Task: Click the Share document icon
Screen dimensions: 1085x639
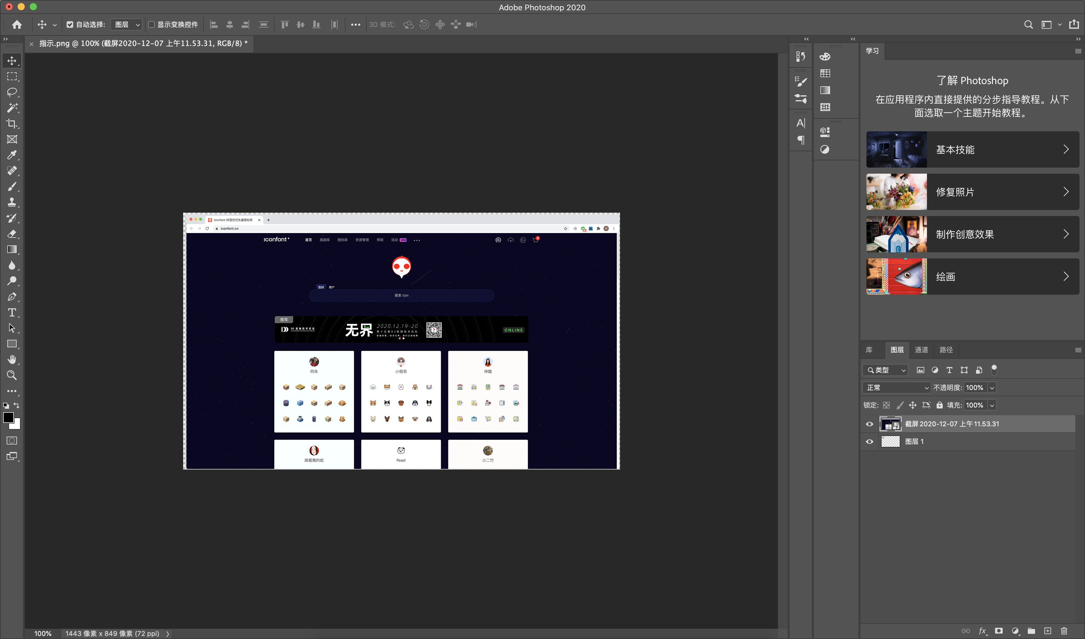Action: [x=1074, y=24]
